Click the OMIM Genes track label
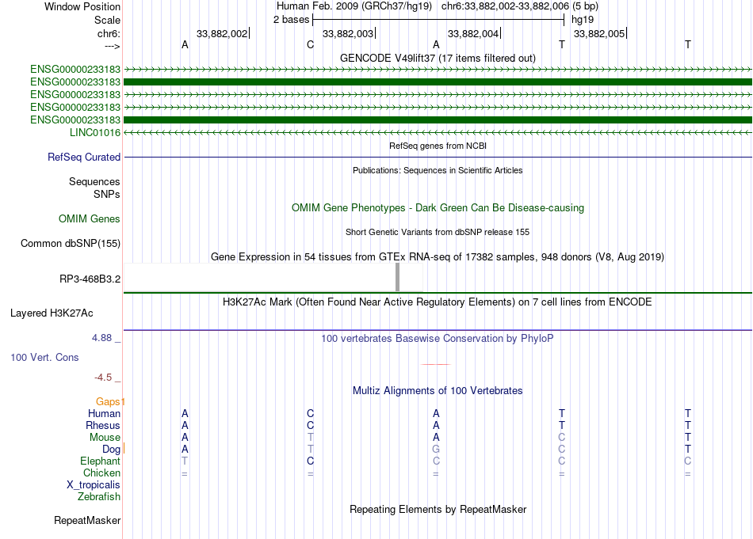The image size is (753, 539). pyautogui.click(x=90, y=218)
